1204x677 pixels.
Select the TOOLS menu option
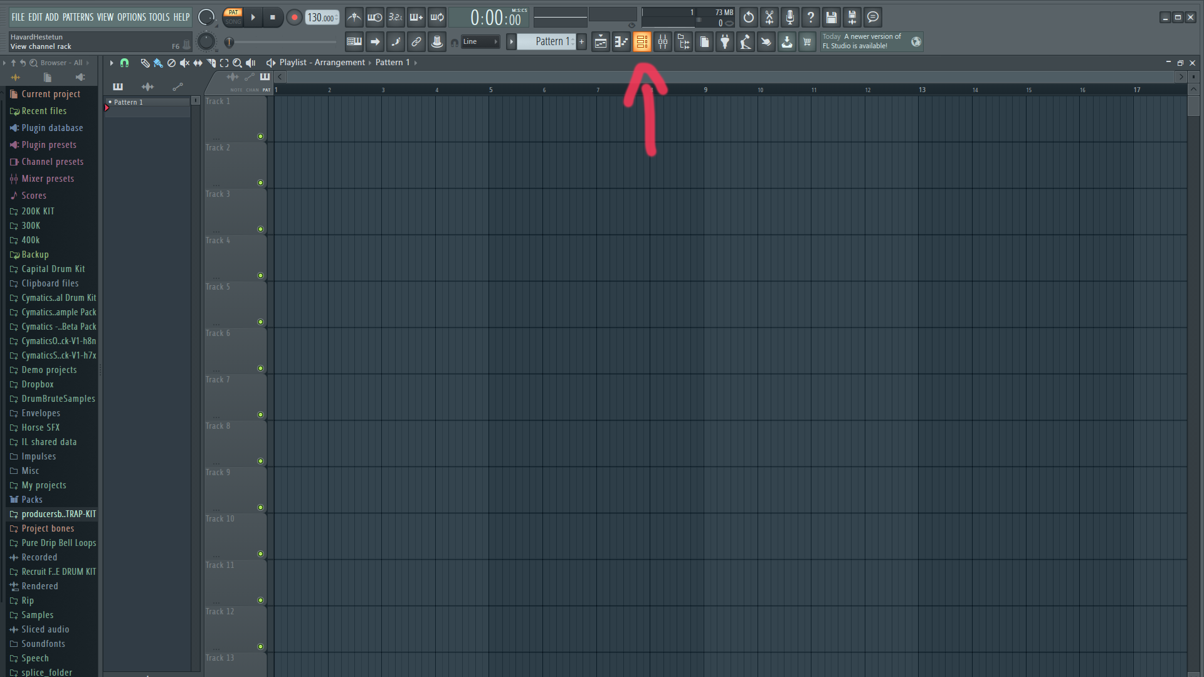coord(157,16)
